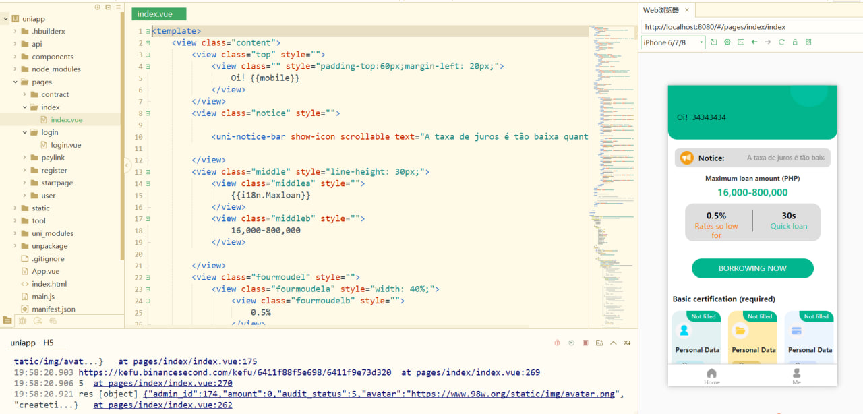Click the bug icon below the project tree
Viewport: 863px width, 414px height.
[22, 320]
